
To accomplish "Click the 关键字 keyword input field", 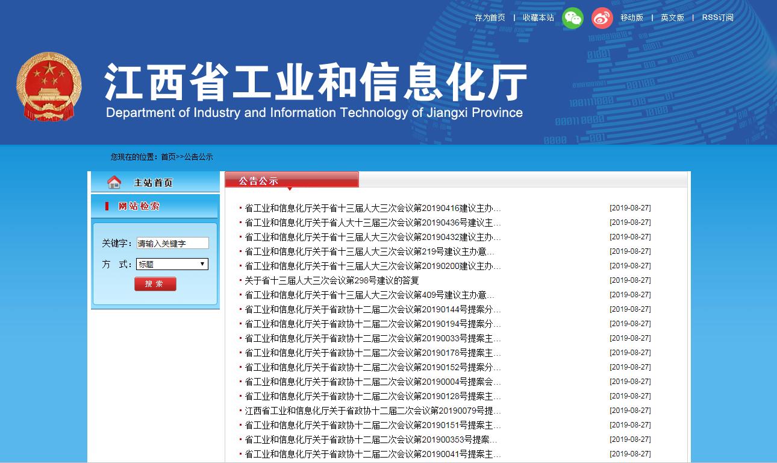I will (172, 244).
